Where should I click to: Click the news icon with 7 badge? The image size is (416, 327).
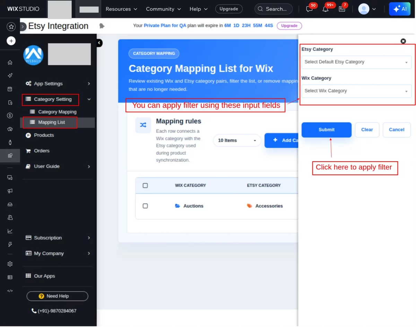[342, 9]
